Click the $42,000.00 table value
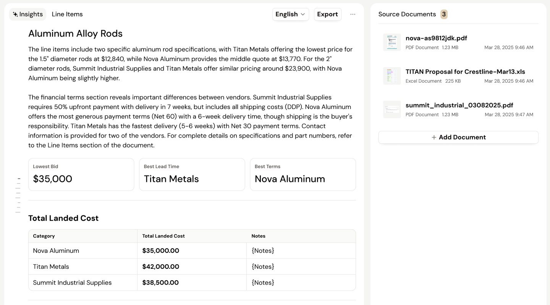 [x=160, y=266]
